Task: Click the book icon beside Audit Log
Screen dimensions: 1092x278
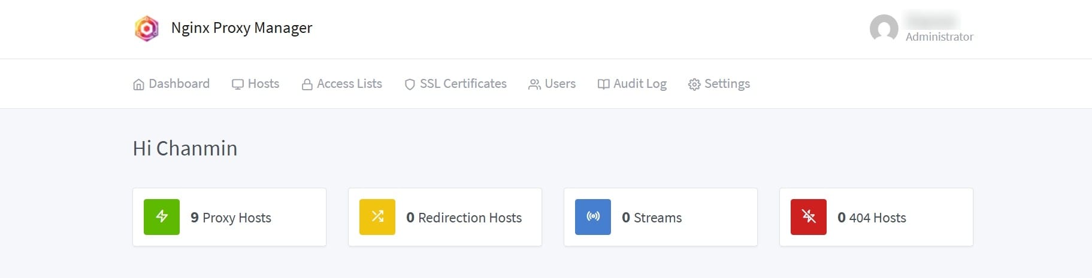Action: [603, 84]
